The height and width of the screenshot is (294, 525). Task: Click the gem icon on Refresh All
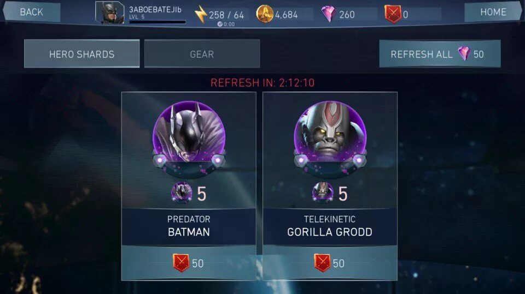pyautogui.click(x=464, y=53)
